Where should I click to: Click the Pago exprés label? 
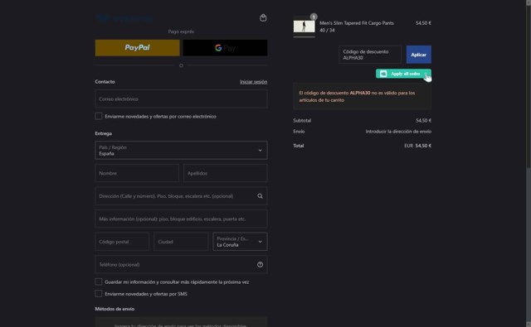point(181,31)
